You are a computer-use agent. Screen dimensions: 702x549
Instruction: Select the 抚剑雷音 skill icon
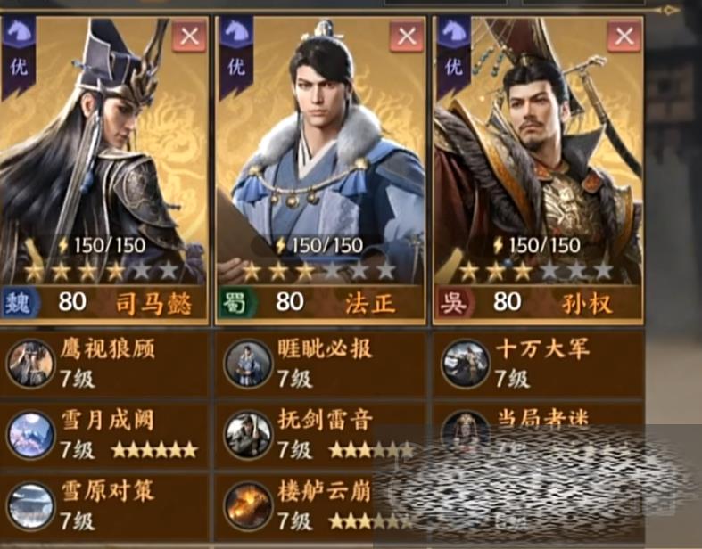click(x=248, y=435)
